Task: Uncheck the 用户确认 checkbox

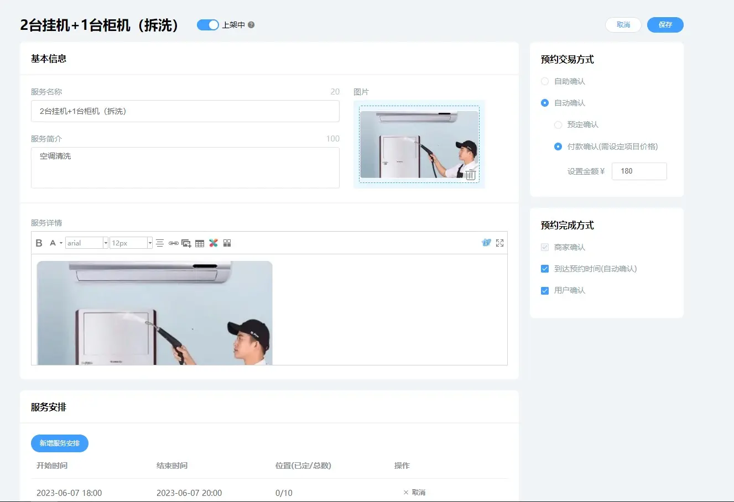Action: coord(545,291)
